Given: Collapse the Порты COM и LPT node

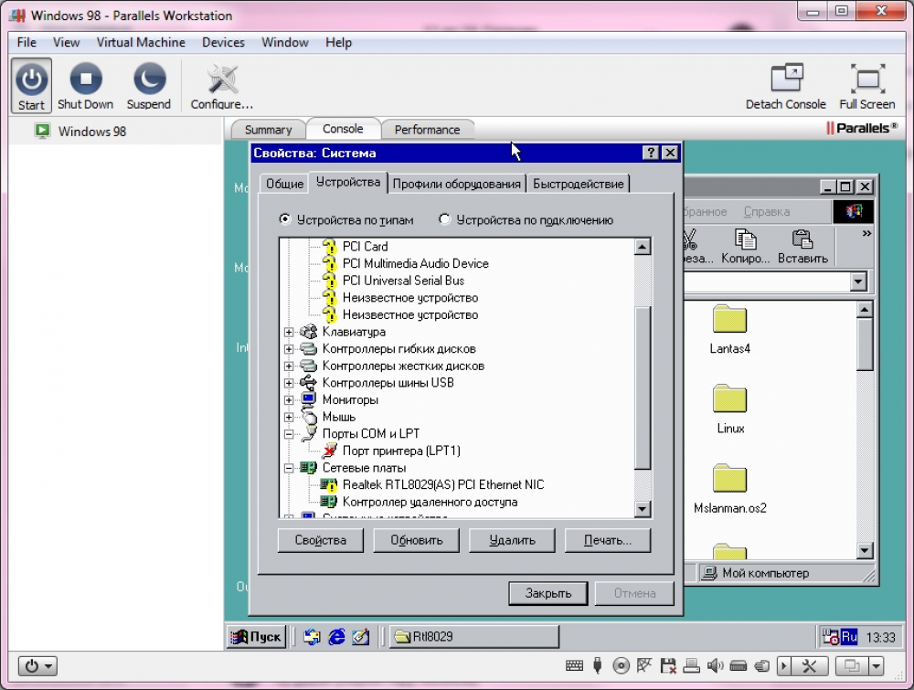Looking at the screenshot, I should 289,434.
